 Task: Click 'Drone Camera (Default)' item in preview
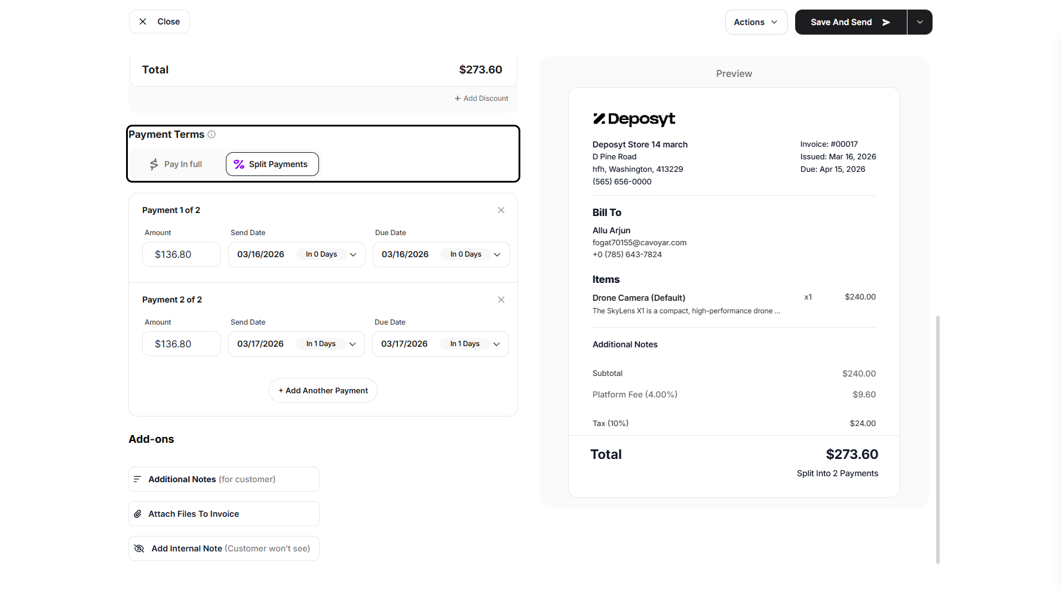(x=639, y=298)
